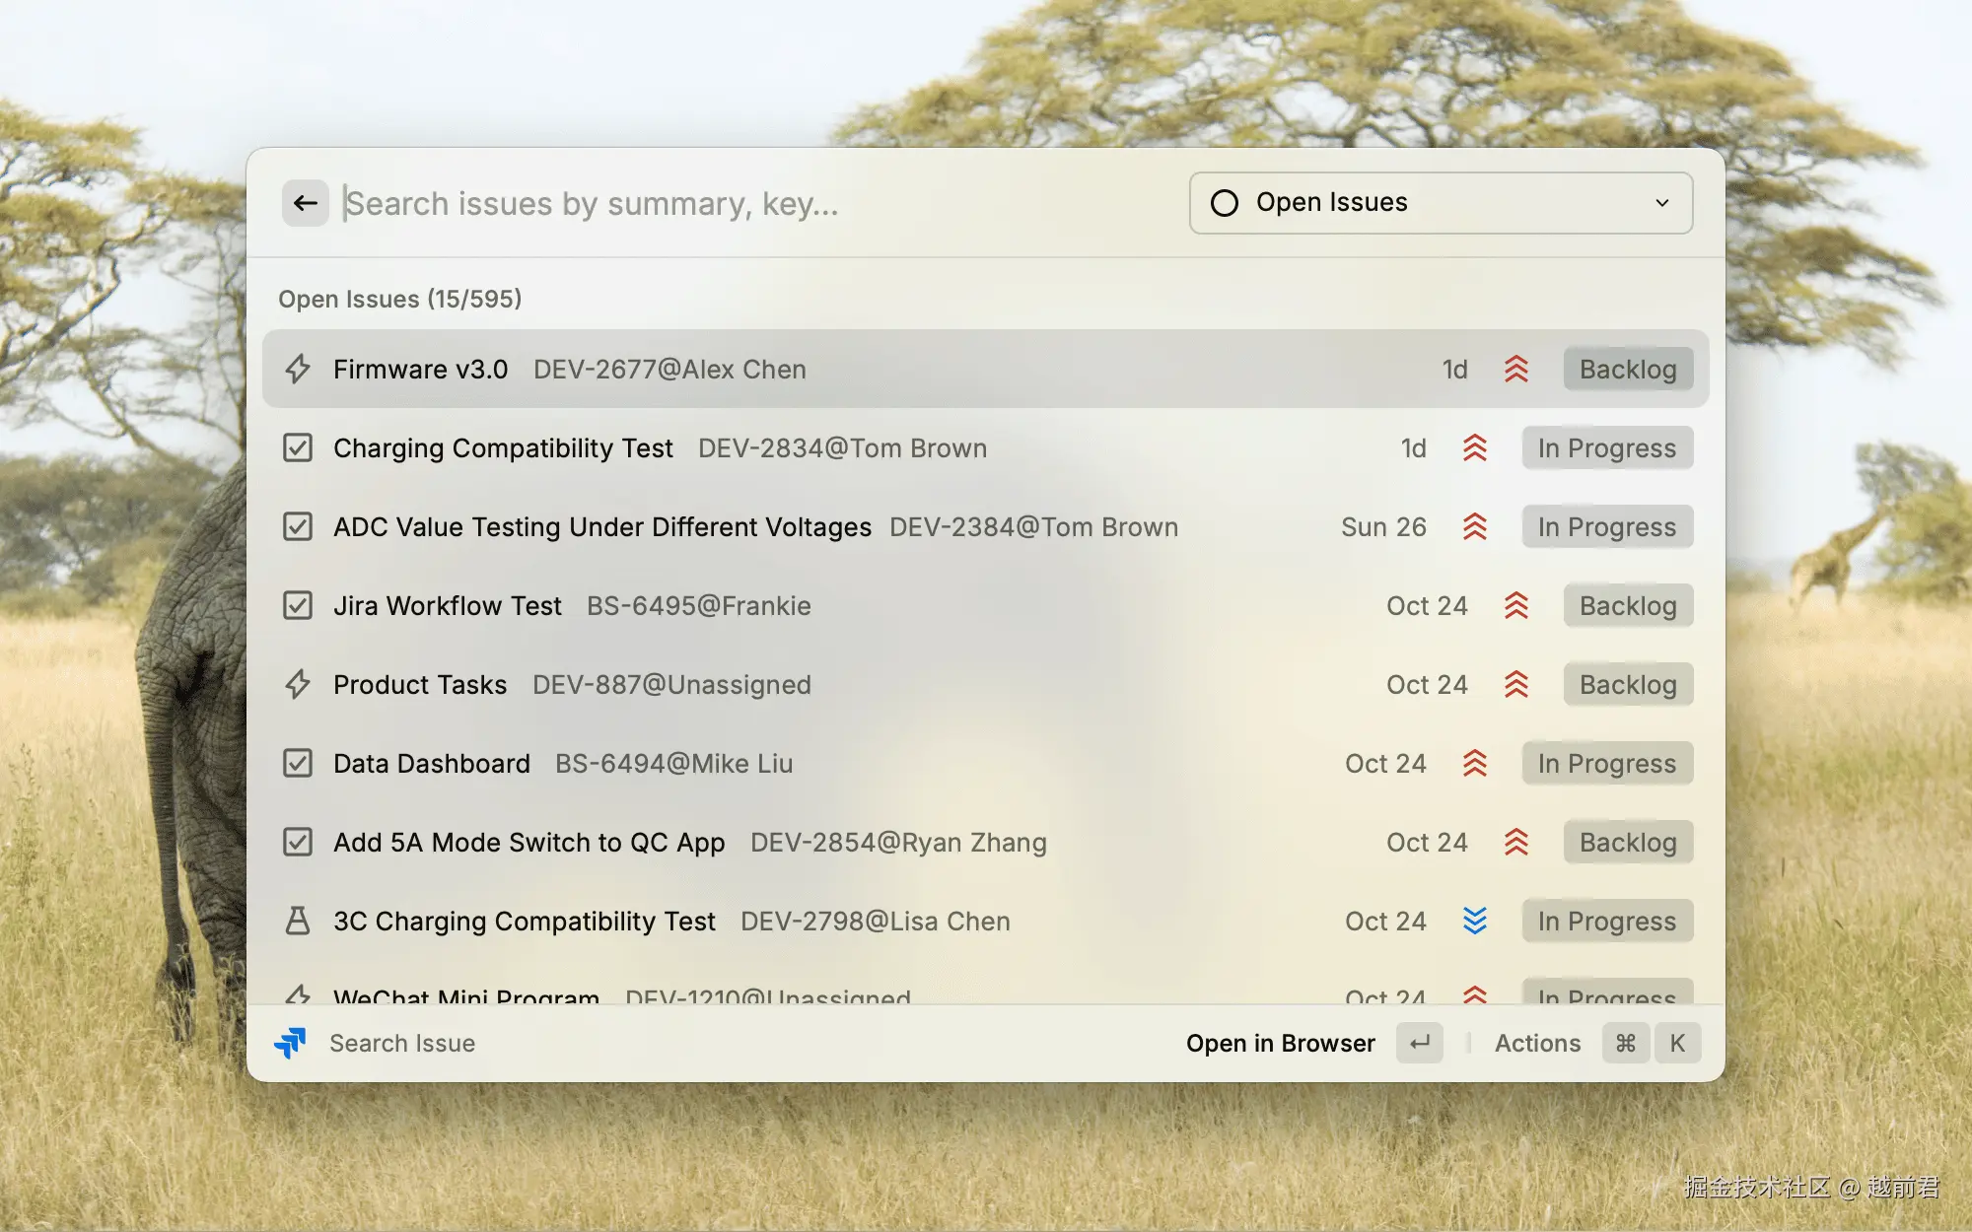Click checkbox icon for Jira Workflow Test
1972x1232 pixels.
(x=298, y=606)
